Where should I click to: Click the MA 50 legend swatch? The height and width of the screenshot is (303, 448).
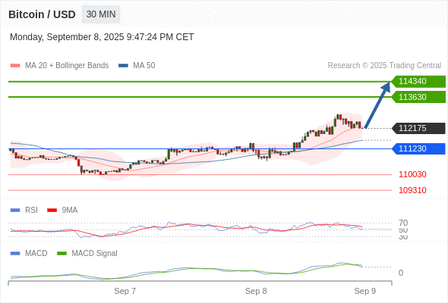(x=123, y=66)
